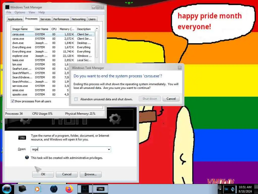Select the SearchProtoc... process row
The width and height of the screenshot is (258, 194).
(40, 82)
